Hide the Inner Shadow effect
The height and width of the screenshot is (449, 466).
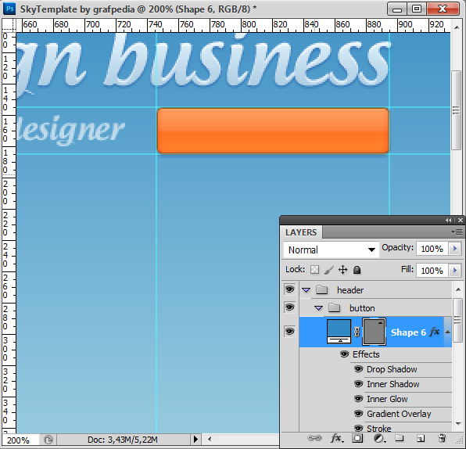click(358, 384)
